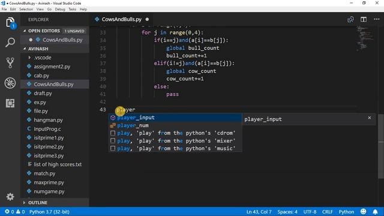Open the File menu
Image resolution: width=384 pixels, height=216 pixels.
pyautogui.click(x=4, y=10)
